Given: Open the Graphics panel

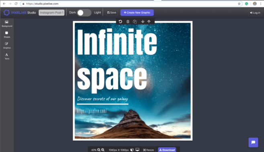Looking at the screenshot, I should (7, 45).
